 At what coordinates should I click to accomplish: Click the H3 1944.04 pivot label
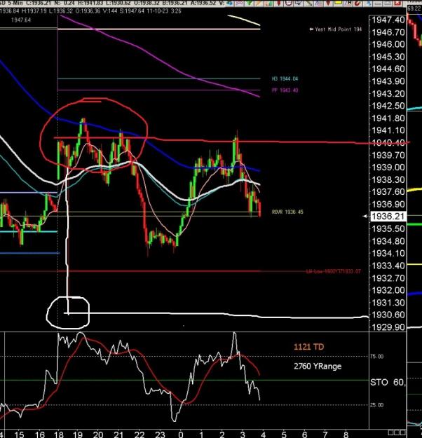click(x=285, y=78)
